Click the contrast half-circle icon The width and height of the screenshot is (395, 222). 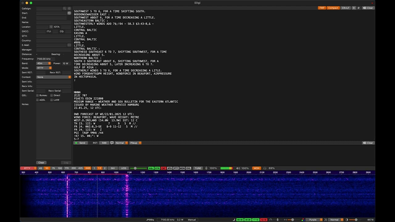click(x=347, y=220)
